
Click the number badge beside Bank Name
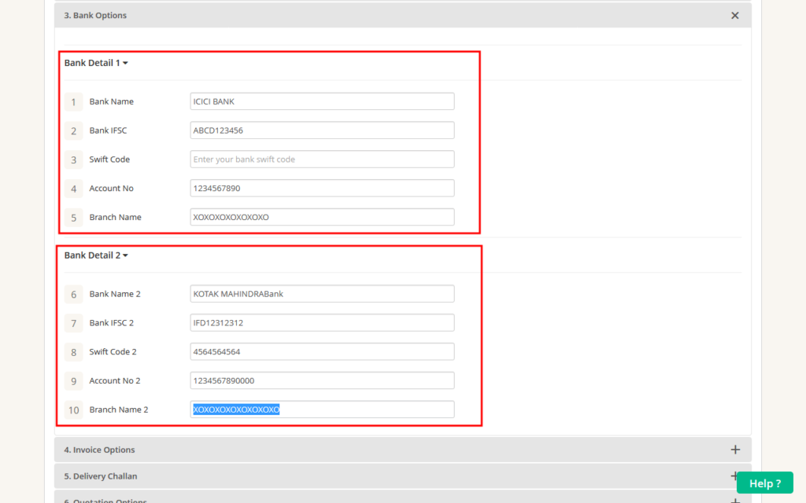(x=73, y=101)
